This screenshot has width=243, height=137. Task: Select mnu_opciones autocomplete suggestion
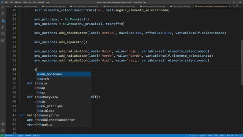[64, 74]
